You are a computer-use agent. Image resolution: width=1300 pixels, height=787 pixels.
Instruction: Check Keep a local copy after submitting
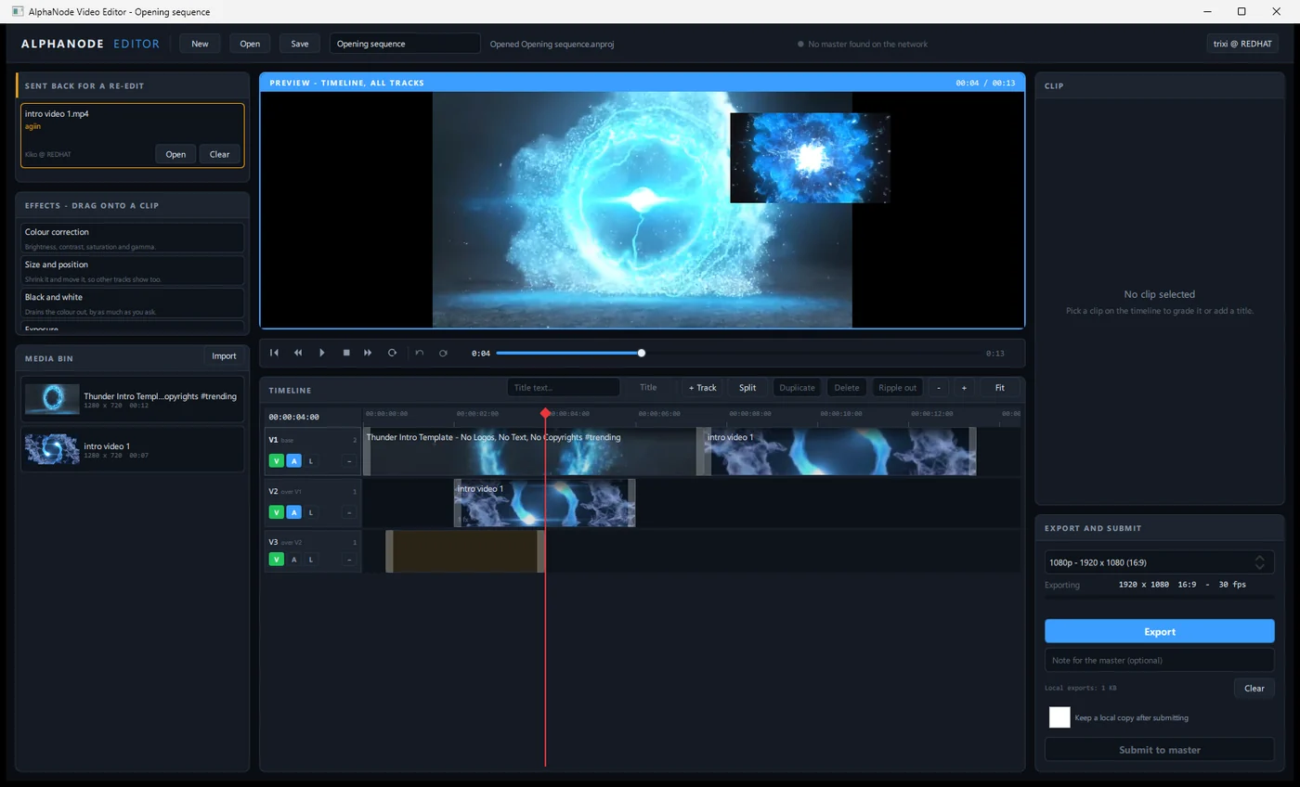click(x=1059, y=717)
